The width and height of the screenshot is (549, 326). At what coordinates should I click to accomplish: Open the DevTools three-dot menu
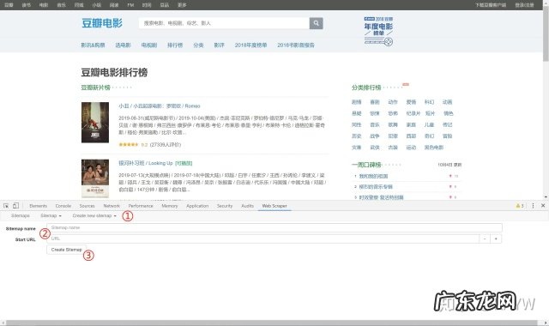533,206
